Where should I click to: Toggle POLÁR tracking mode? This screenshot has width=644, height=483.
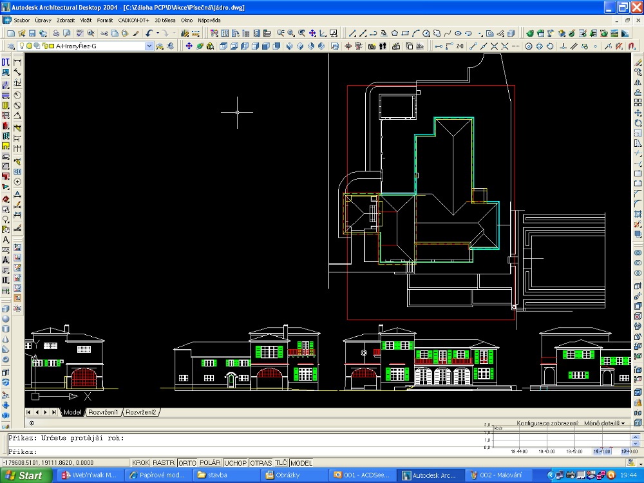click(211, 463)
